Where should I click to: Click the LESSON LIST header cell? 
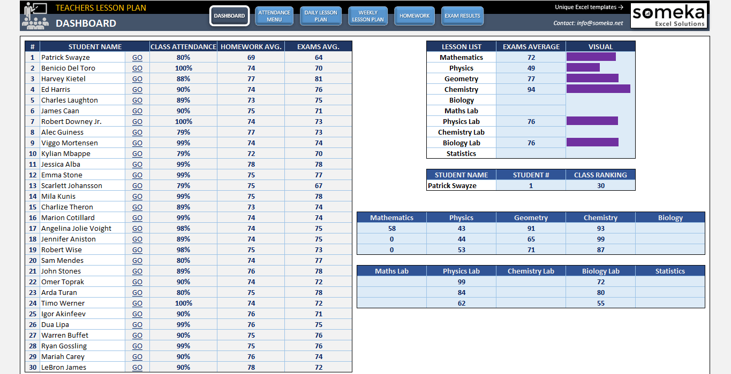pyautogui.click(x=461, y=46)
